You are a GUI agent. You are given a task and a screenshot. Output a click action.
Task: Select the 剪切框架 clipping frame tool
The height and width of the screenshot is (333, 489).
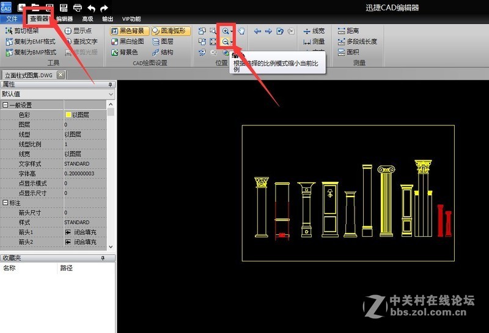(x=22, y=31)
